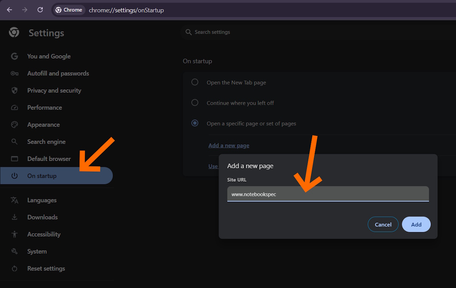The height and width of the screenshot is (288, 456).
Task: Reload the settings page
Action: [x=40, y=10]
